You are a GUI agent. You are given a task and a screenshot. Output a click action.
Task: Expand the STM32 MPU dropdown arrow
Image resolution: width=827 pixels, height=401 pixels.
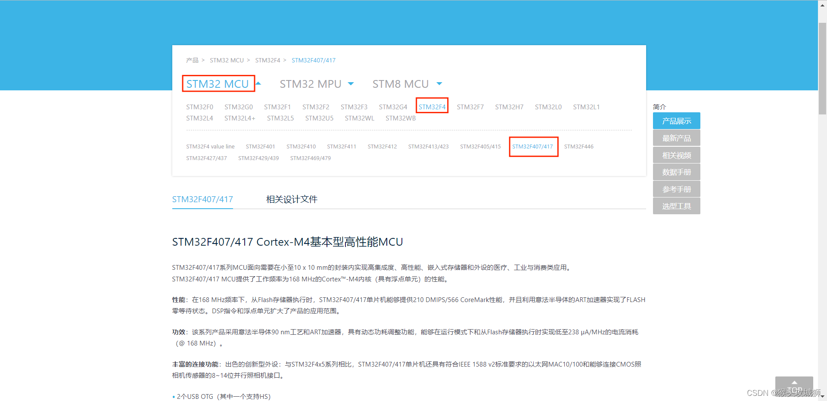tap(351, 84)
